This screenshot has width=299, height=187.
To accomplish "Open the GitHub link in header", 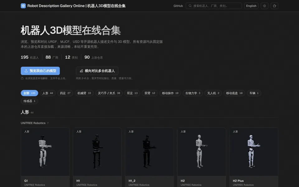I will click(x=178, y=6).
